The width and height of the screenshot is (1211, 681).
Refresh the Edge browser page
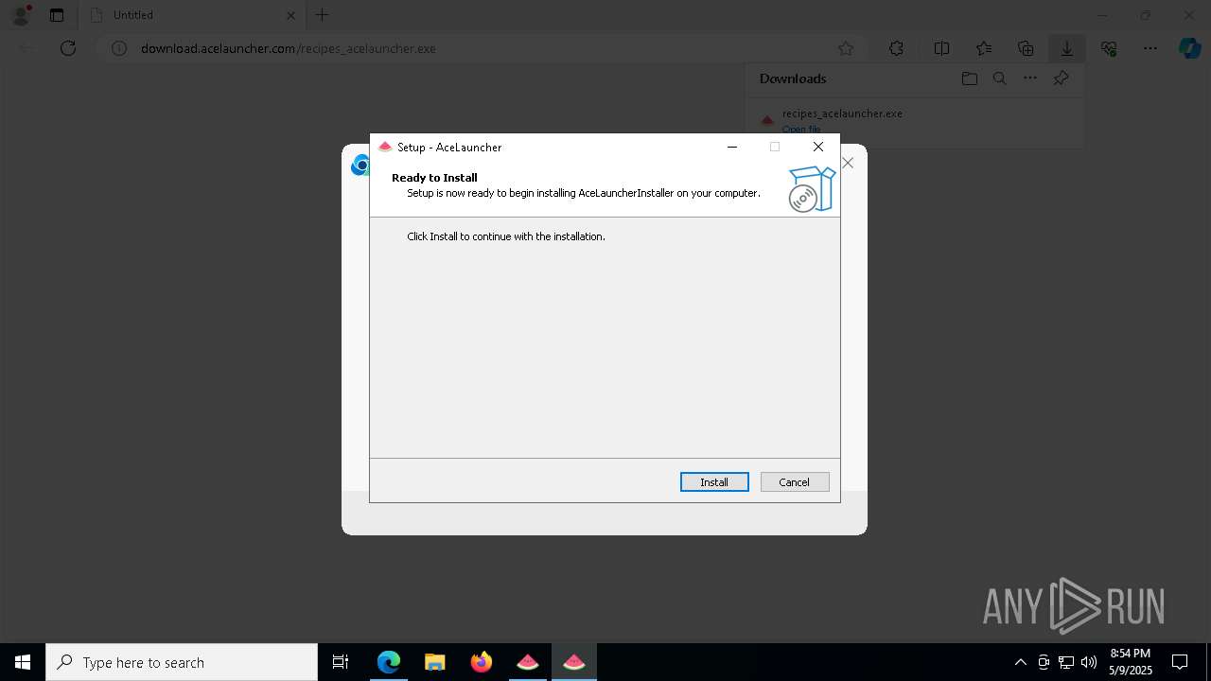click(68, 48)
